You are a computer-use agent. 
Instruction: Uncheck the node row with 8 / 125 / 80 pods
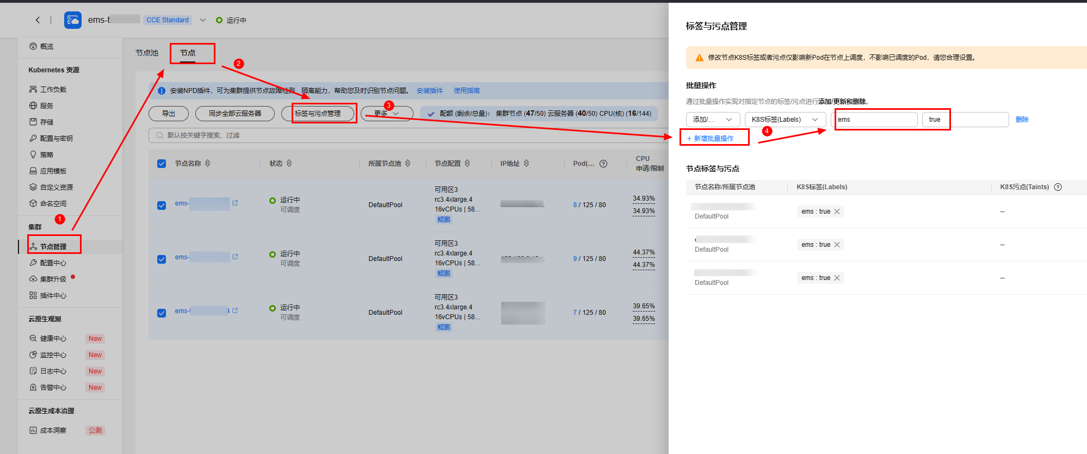pyautogui.click(x=162, y=205)
